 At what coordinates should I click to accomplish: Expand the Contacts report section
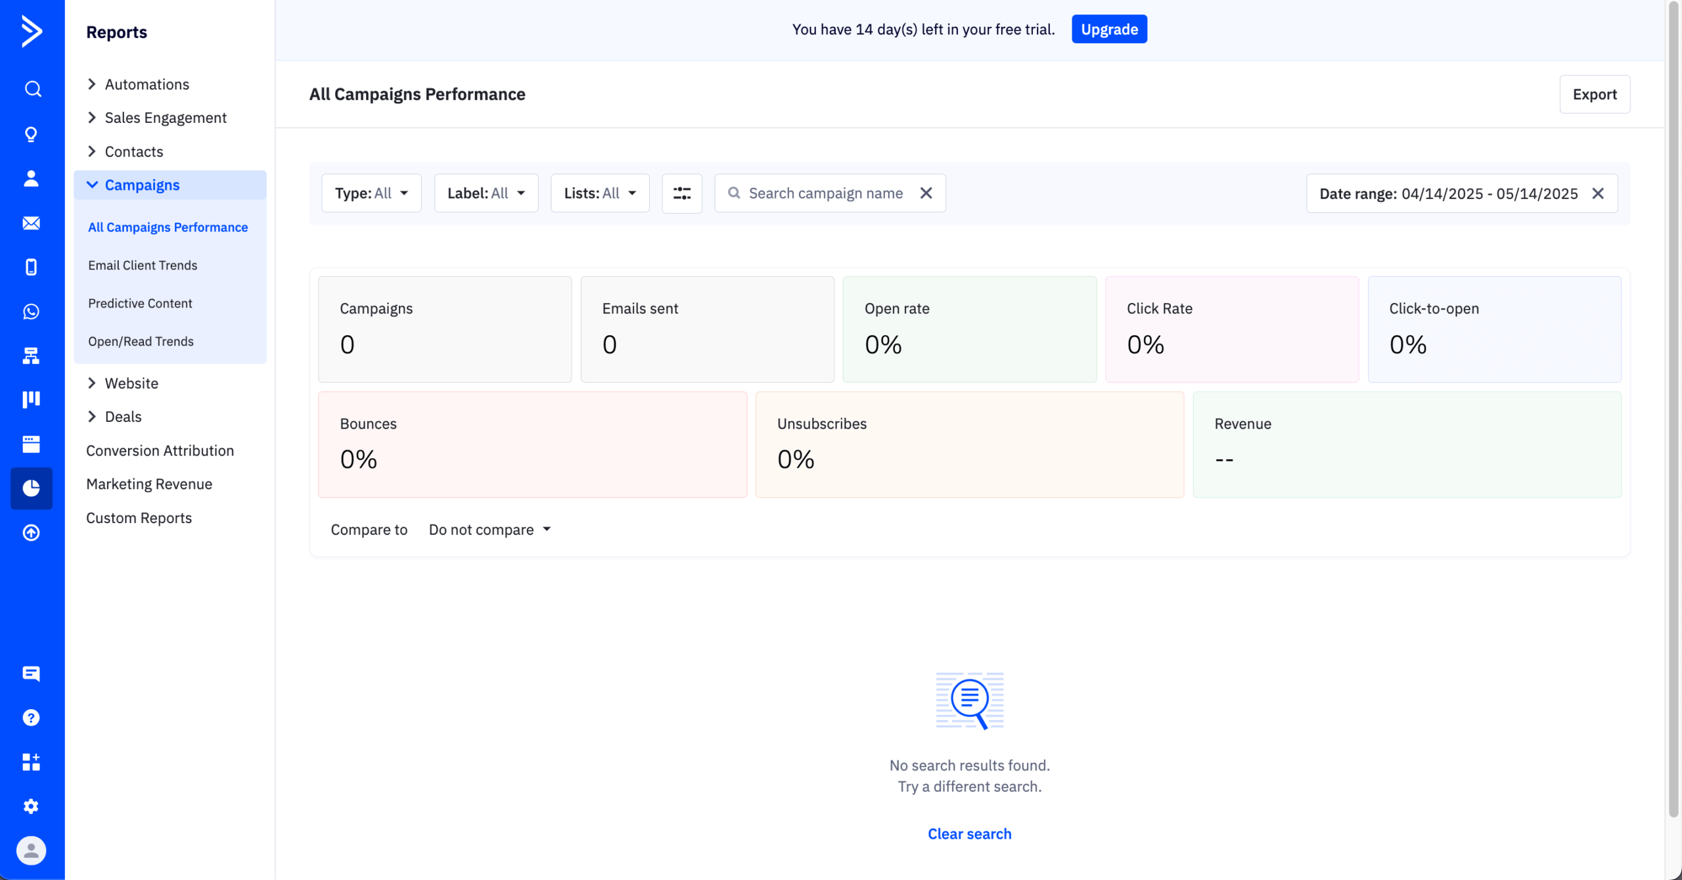point(125,152)
